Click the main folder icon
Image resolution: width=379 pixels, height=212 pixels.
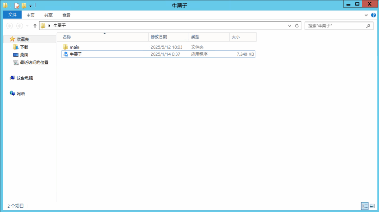click(66, 47)
